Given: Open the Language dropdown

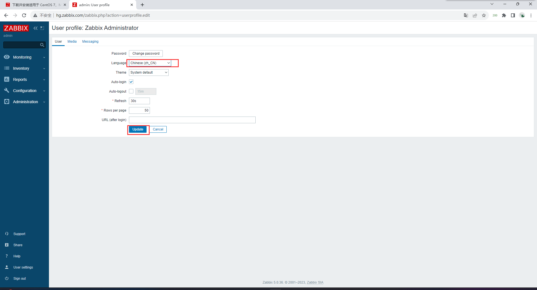Looking at the screenshot, I should 150,63.
